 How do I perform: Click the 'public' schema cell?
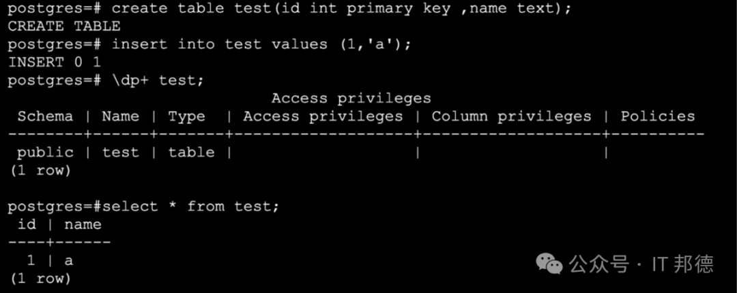[x=45, y=153]
